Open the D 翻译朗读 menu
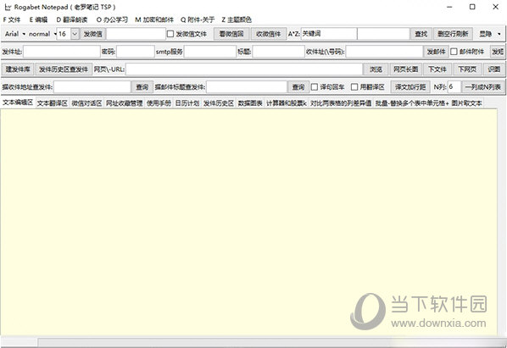 [72, 19]
